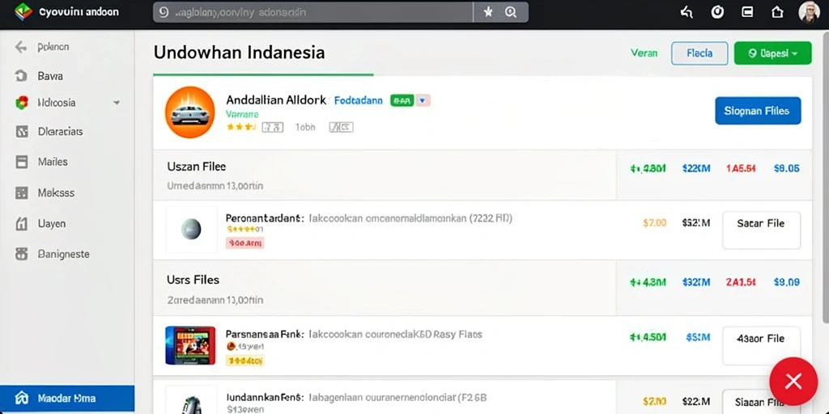Click the 4aaor File button
Screen dimensions: 829x414
(761, 345)
